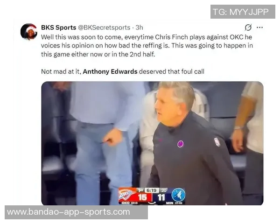Click the purple pin on the dark jacket
The height and width of the screenshot is (224, 280).
click(x=180, y=144)
